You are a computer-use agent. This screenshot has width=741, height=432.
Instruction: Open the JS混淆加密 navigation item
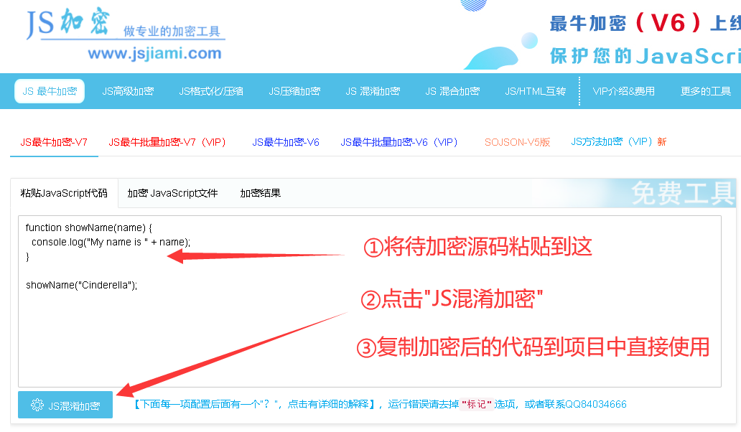pyautogui.click(x=373, y=91)
